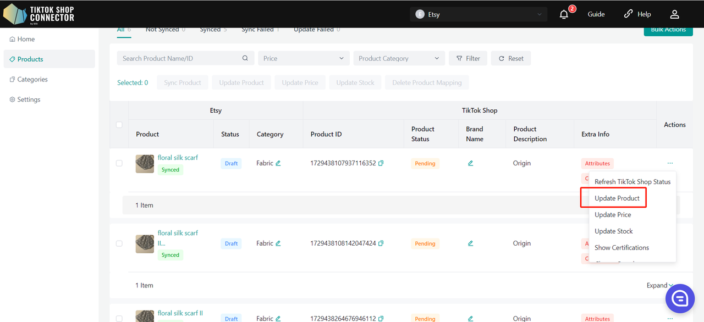The image size is (704, 322).
Task: Open the floral silk scarf link for ID ending 116352
Action: (178, 158)
